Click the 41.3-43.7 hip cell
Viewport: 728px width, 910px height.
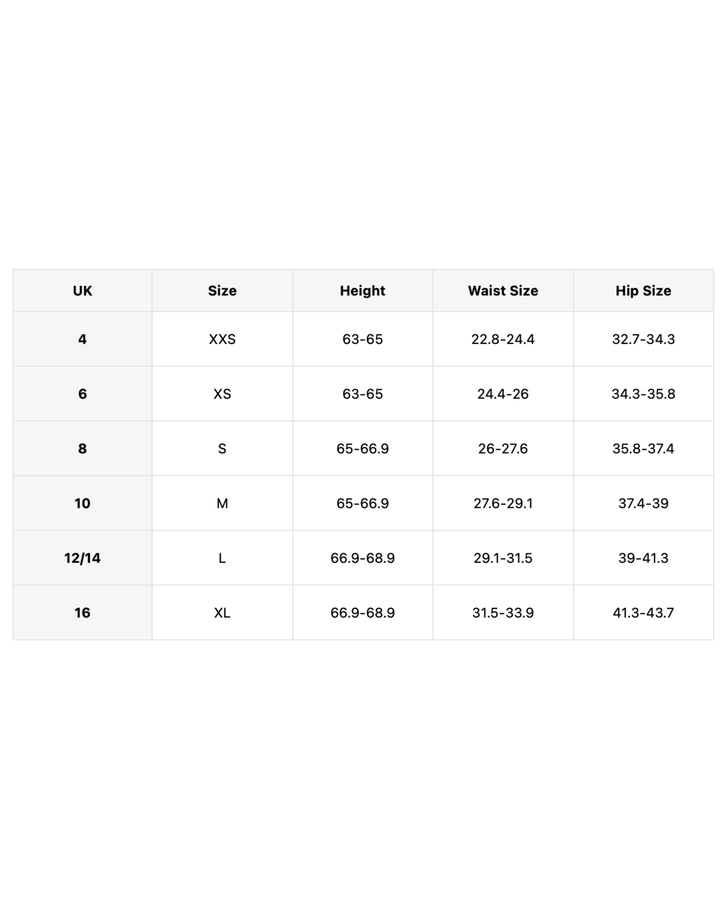[644, 612]
